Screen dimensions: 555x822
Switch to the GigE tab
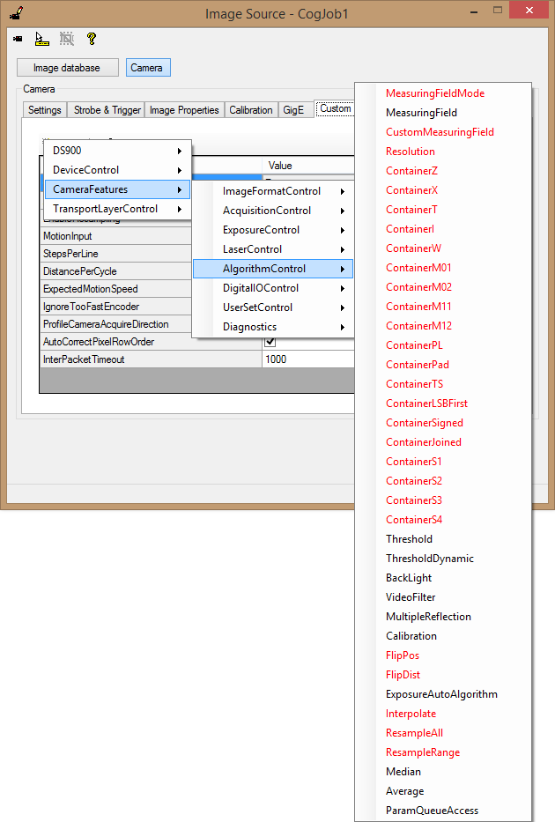click(x=293, y=110)
